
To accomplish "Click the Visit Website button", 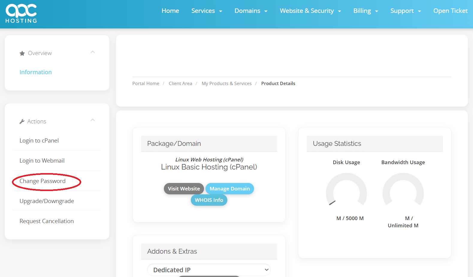I will [184, 189].
